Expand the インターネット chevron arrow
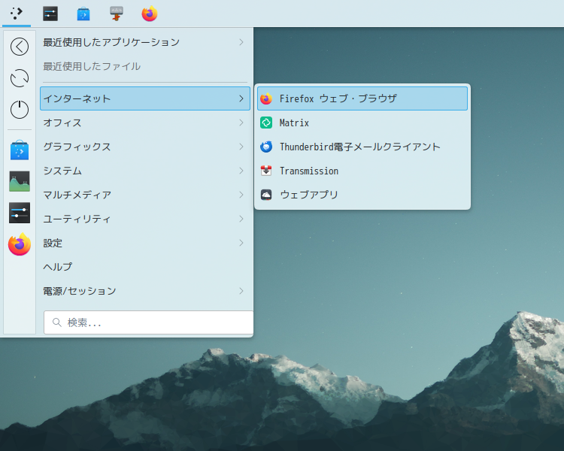The image size is (564, 451). click(241, 98)
